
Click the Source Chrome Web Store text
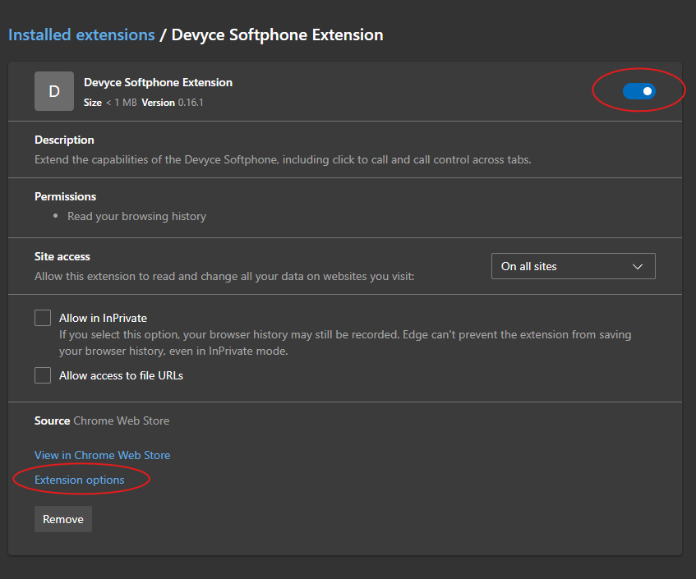pyautogui.click(x=102, y=420)
